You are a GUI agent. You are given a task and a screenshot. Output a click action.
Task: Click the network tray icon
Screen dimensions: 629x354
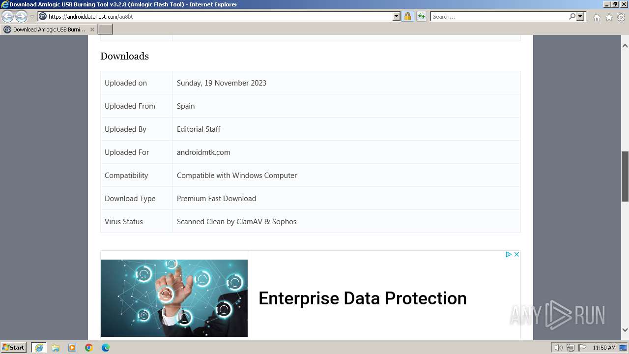point(570,348)
